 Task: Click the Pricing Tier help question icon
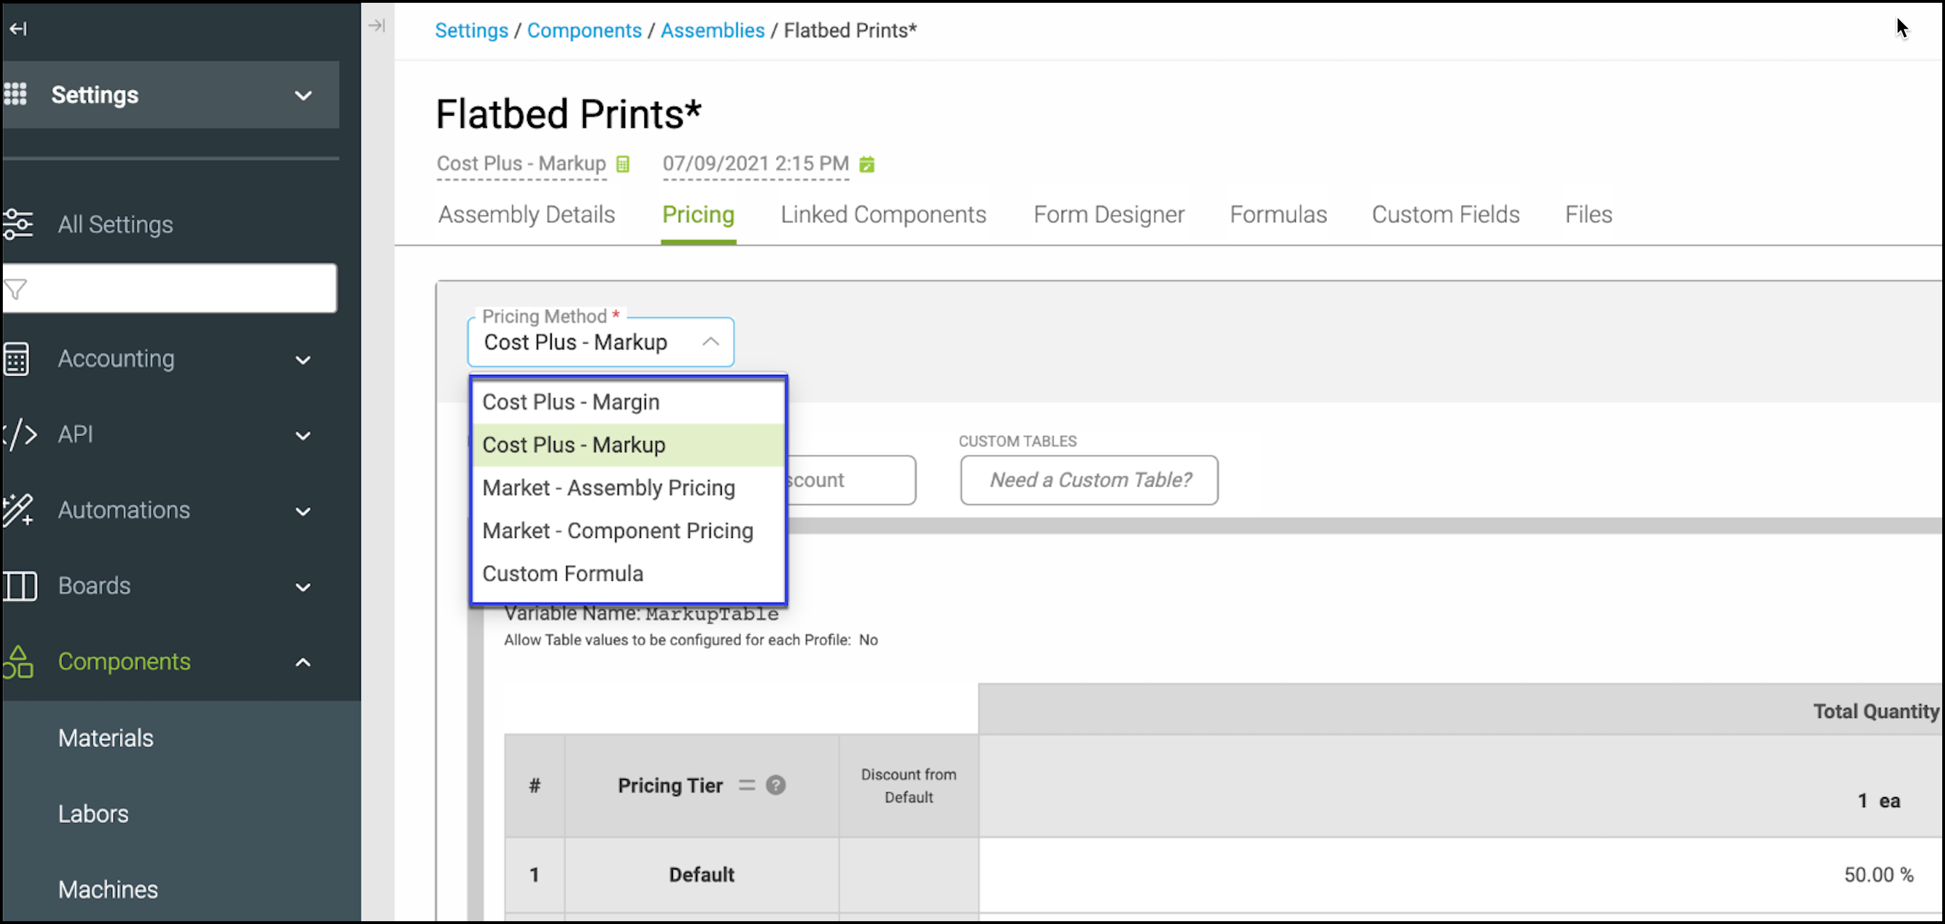click(x=775, y=785)
